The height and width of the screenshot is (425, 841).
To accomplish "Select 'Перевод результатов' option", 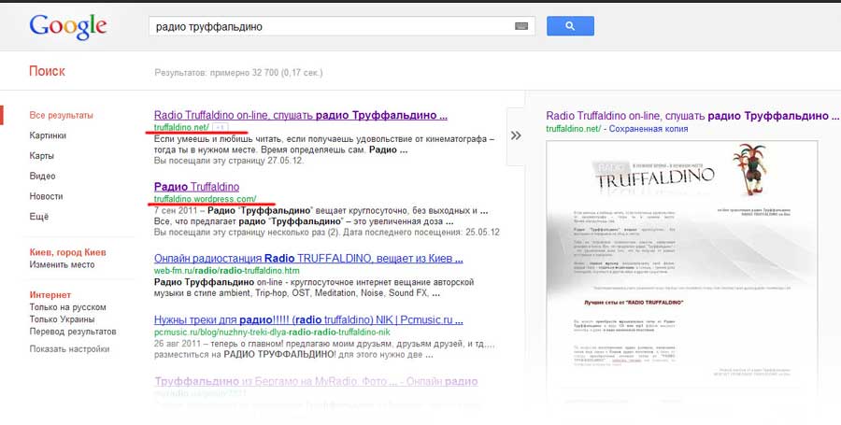I will coord(73,332).
